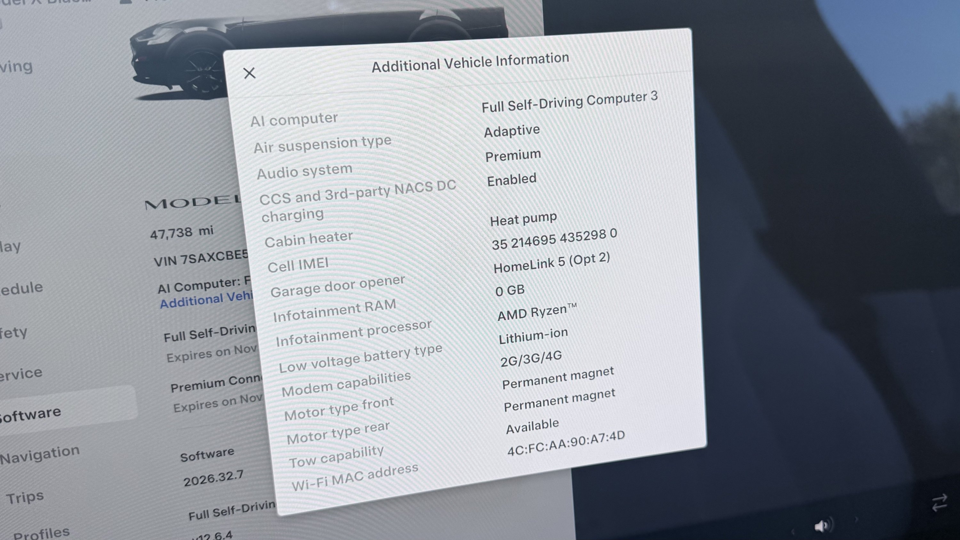Tap the AMD Ryzen processor value
Screen dimensions: 960x540
click(x=537, y=312)
